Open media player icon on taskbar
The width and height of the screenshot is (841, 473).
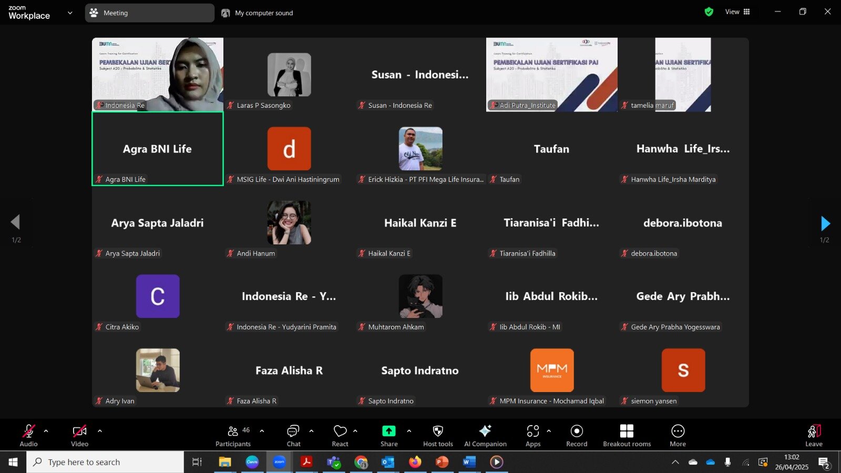pos(497,462)
